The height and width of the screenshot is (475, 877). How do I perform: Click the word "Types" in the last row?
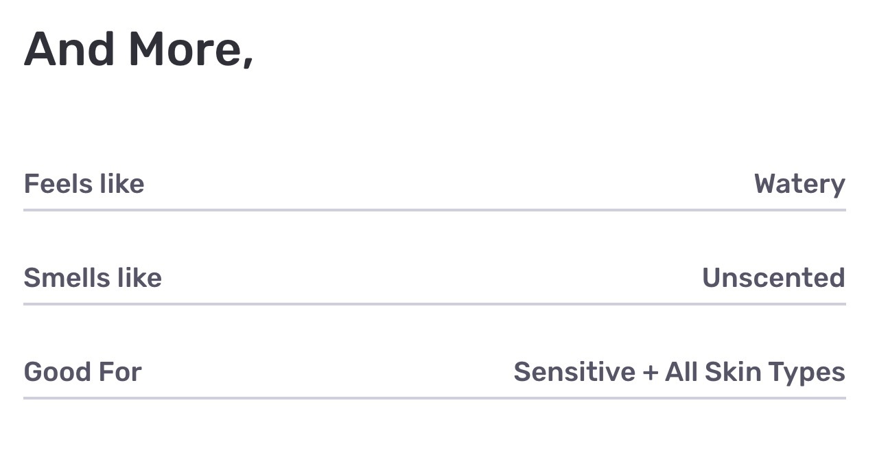pyautogui.click(x=807, y=373)
